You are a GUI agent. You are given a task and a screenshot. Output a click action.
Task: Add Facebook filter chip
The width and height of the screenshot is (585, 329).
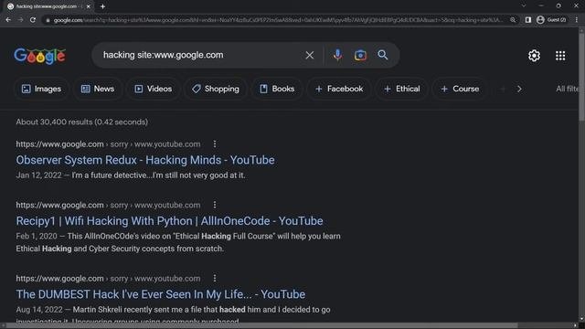(x=339, y=89)
